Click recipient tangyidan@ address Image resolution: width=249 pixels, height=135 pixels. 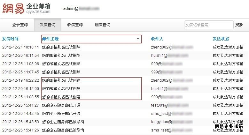click(x=172, y=122)
